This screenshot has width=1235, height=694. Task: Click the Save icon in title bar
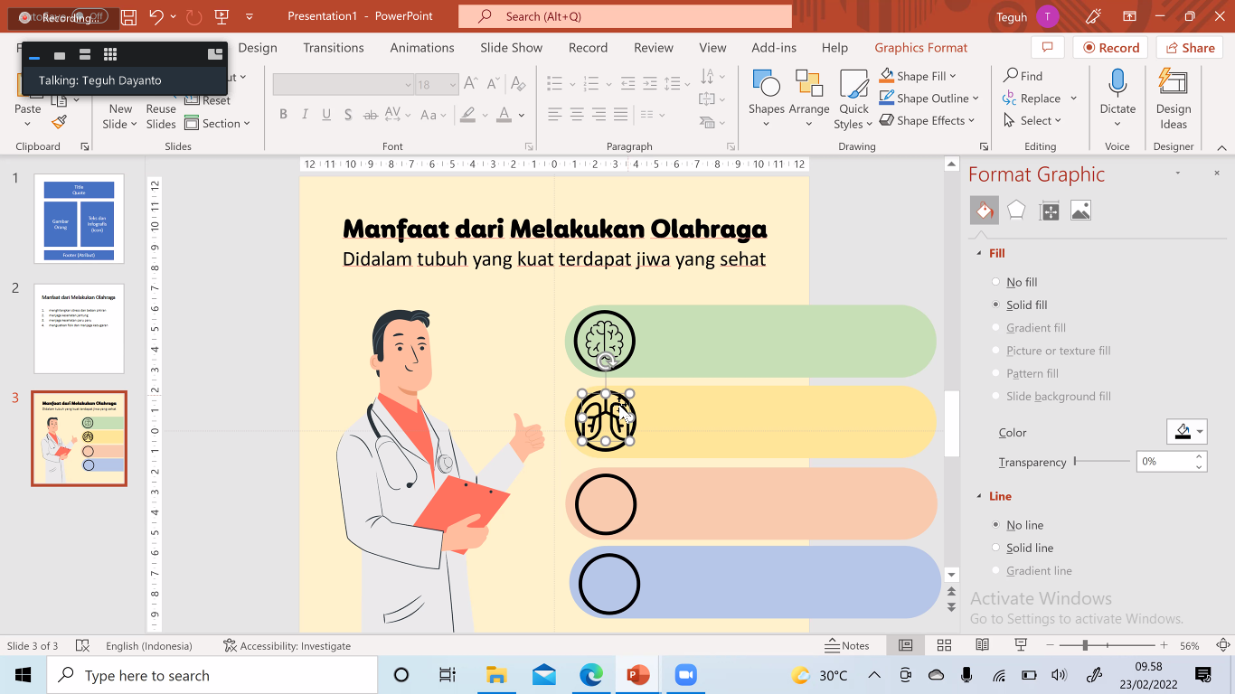point(128,16)
